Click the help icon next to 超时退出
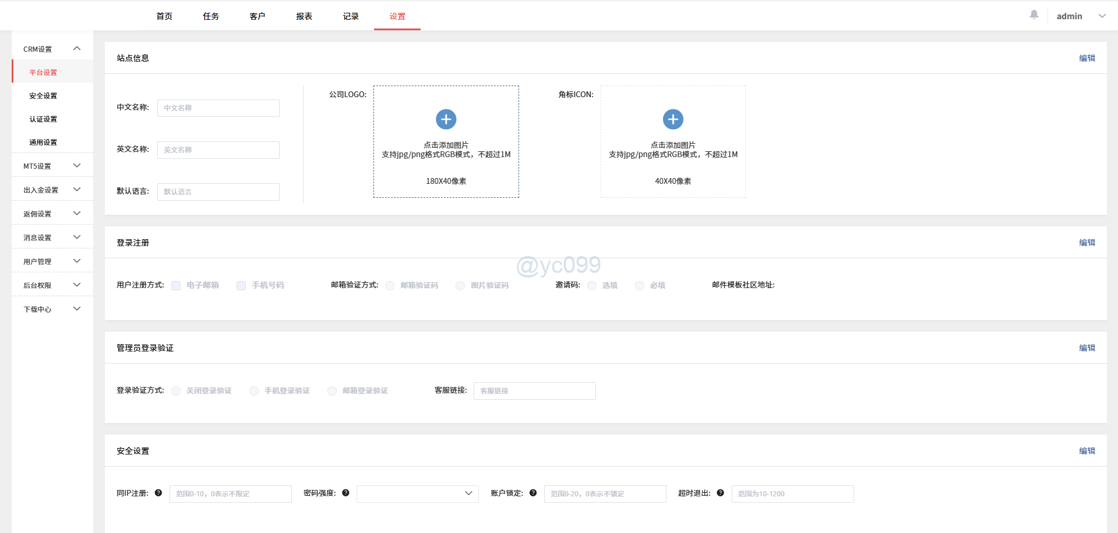 pos(721,493)
